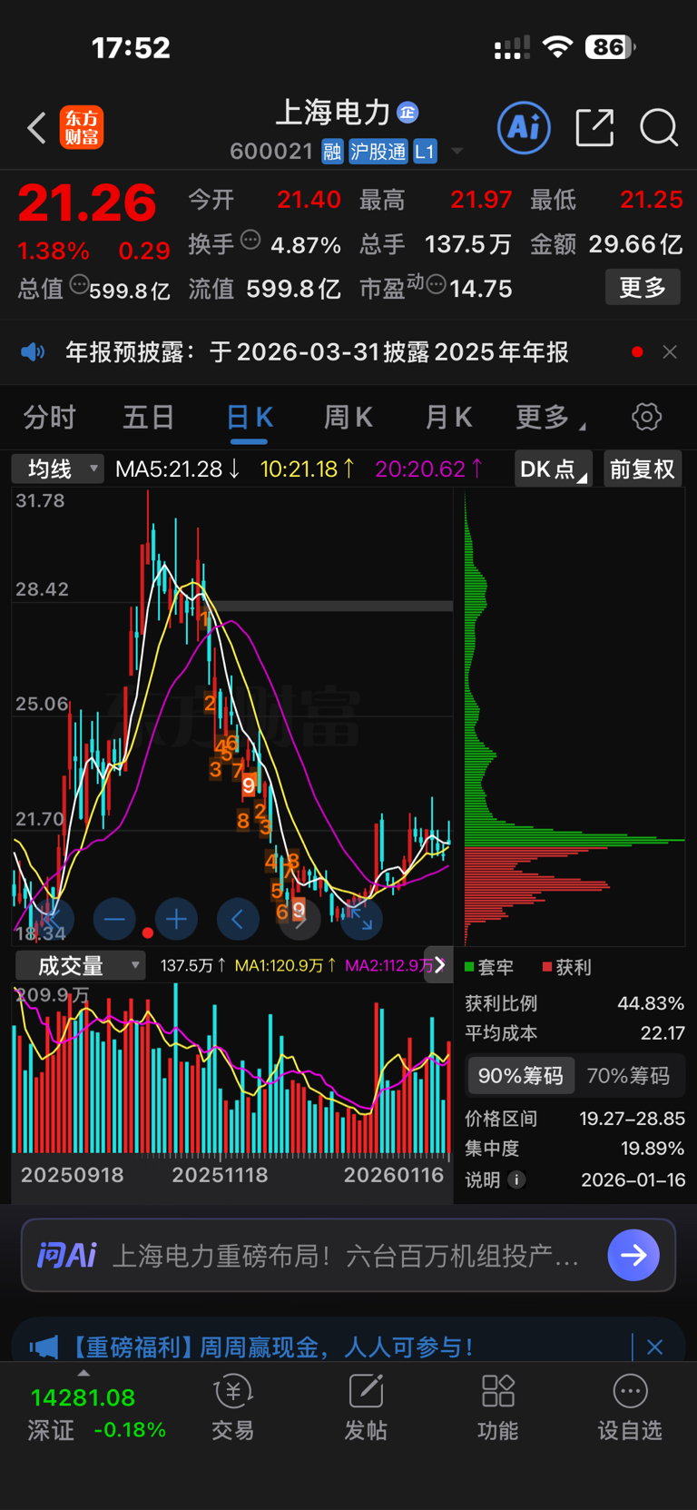Tap the 20:20.62 moving average value

(x=429, y=469)
